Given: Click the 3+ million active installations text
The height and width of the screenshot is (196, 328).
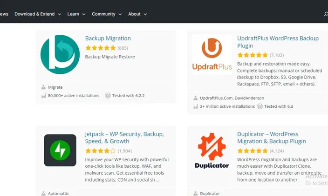Looking at the screenshot, I should point(227,106).
